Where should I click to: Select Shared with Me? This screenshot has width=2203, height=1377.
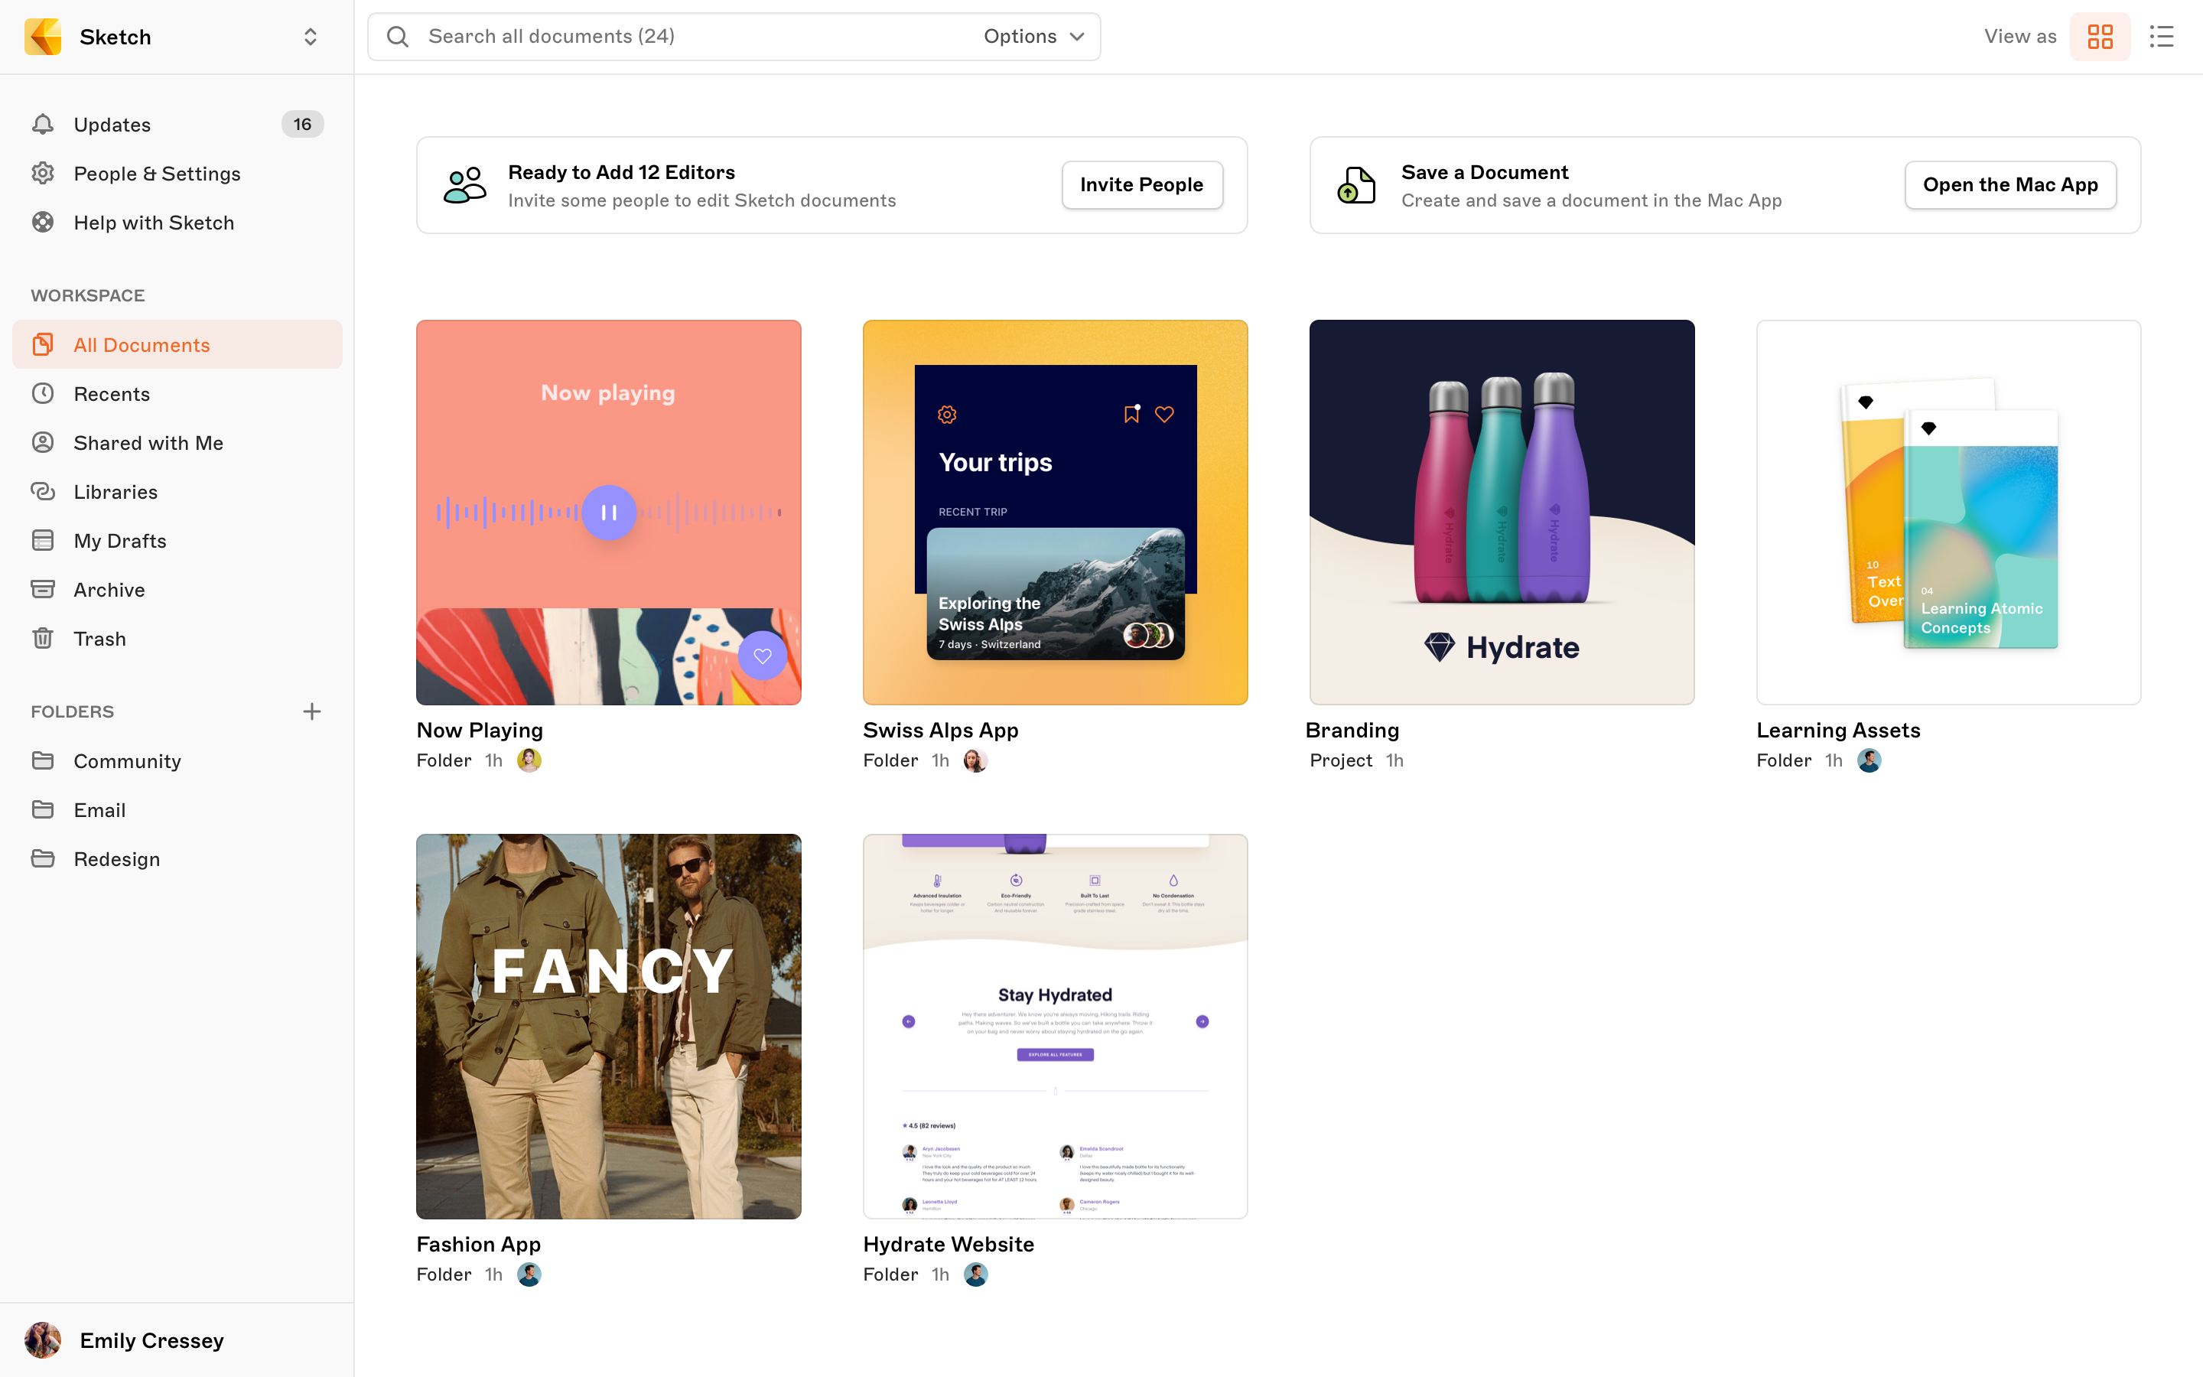[x=148, y=443]
